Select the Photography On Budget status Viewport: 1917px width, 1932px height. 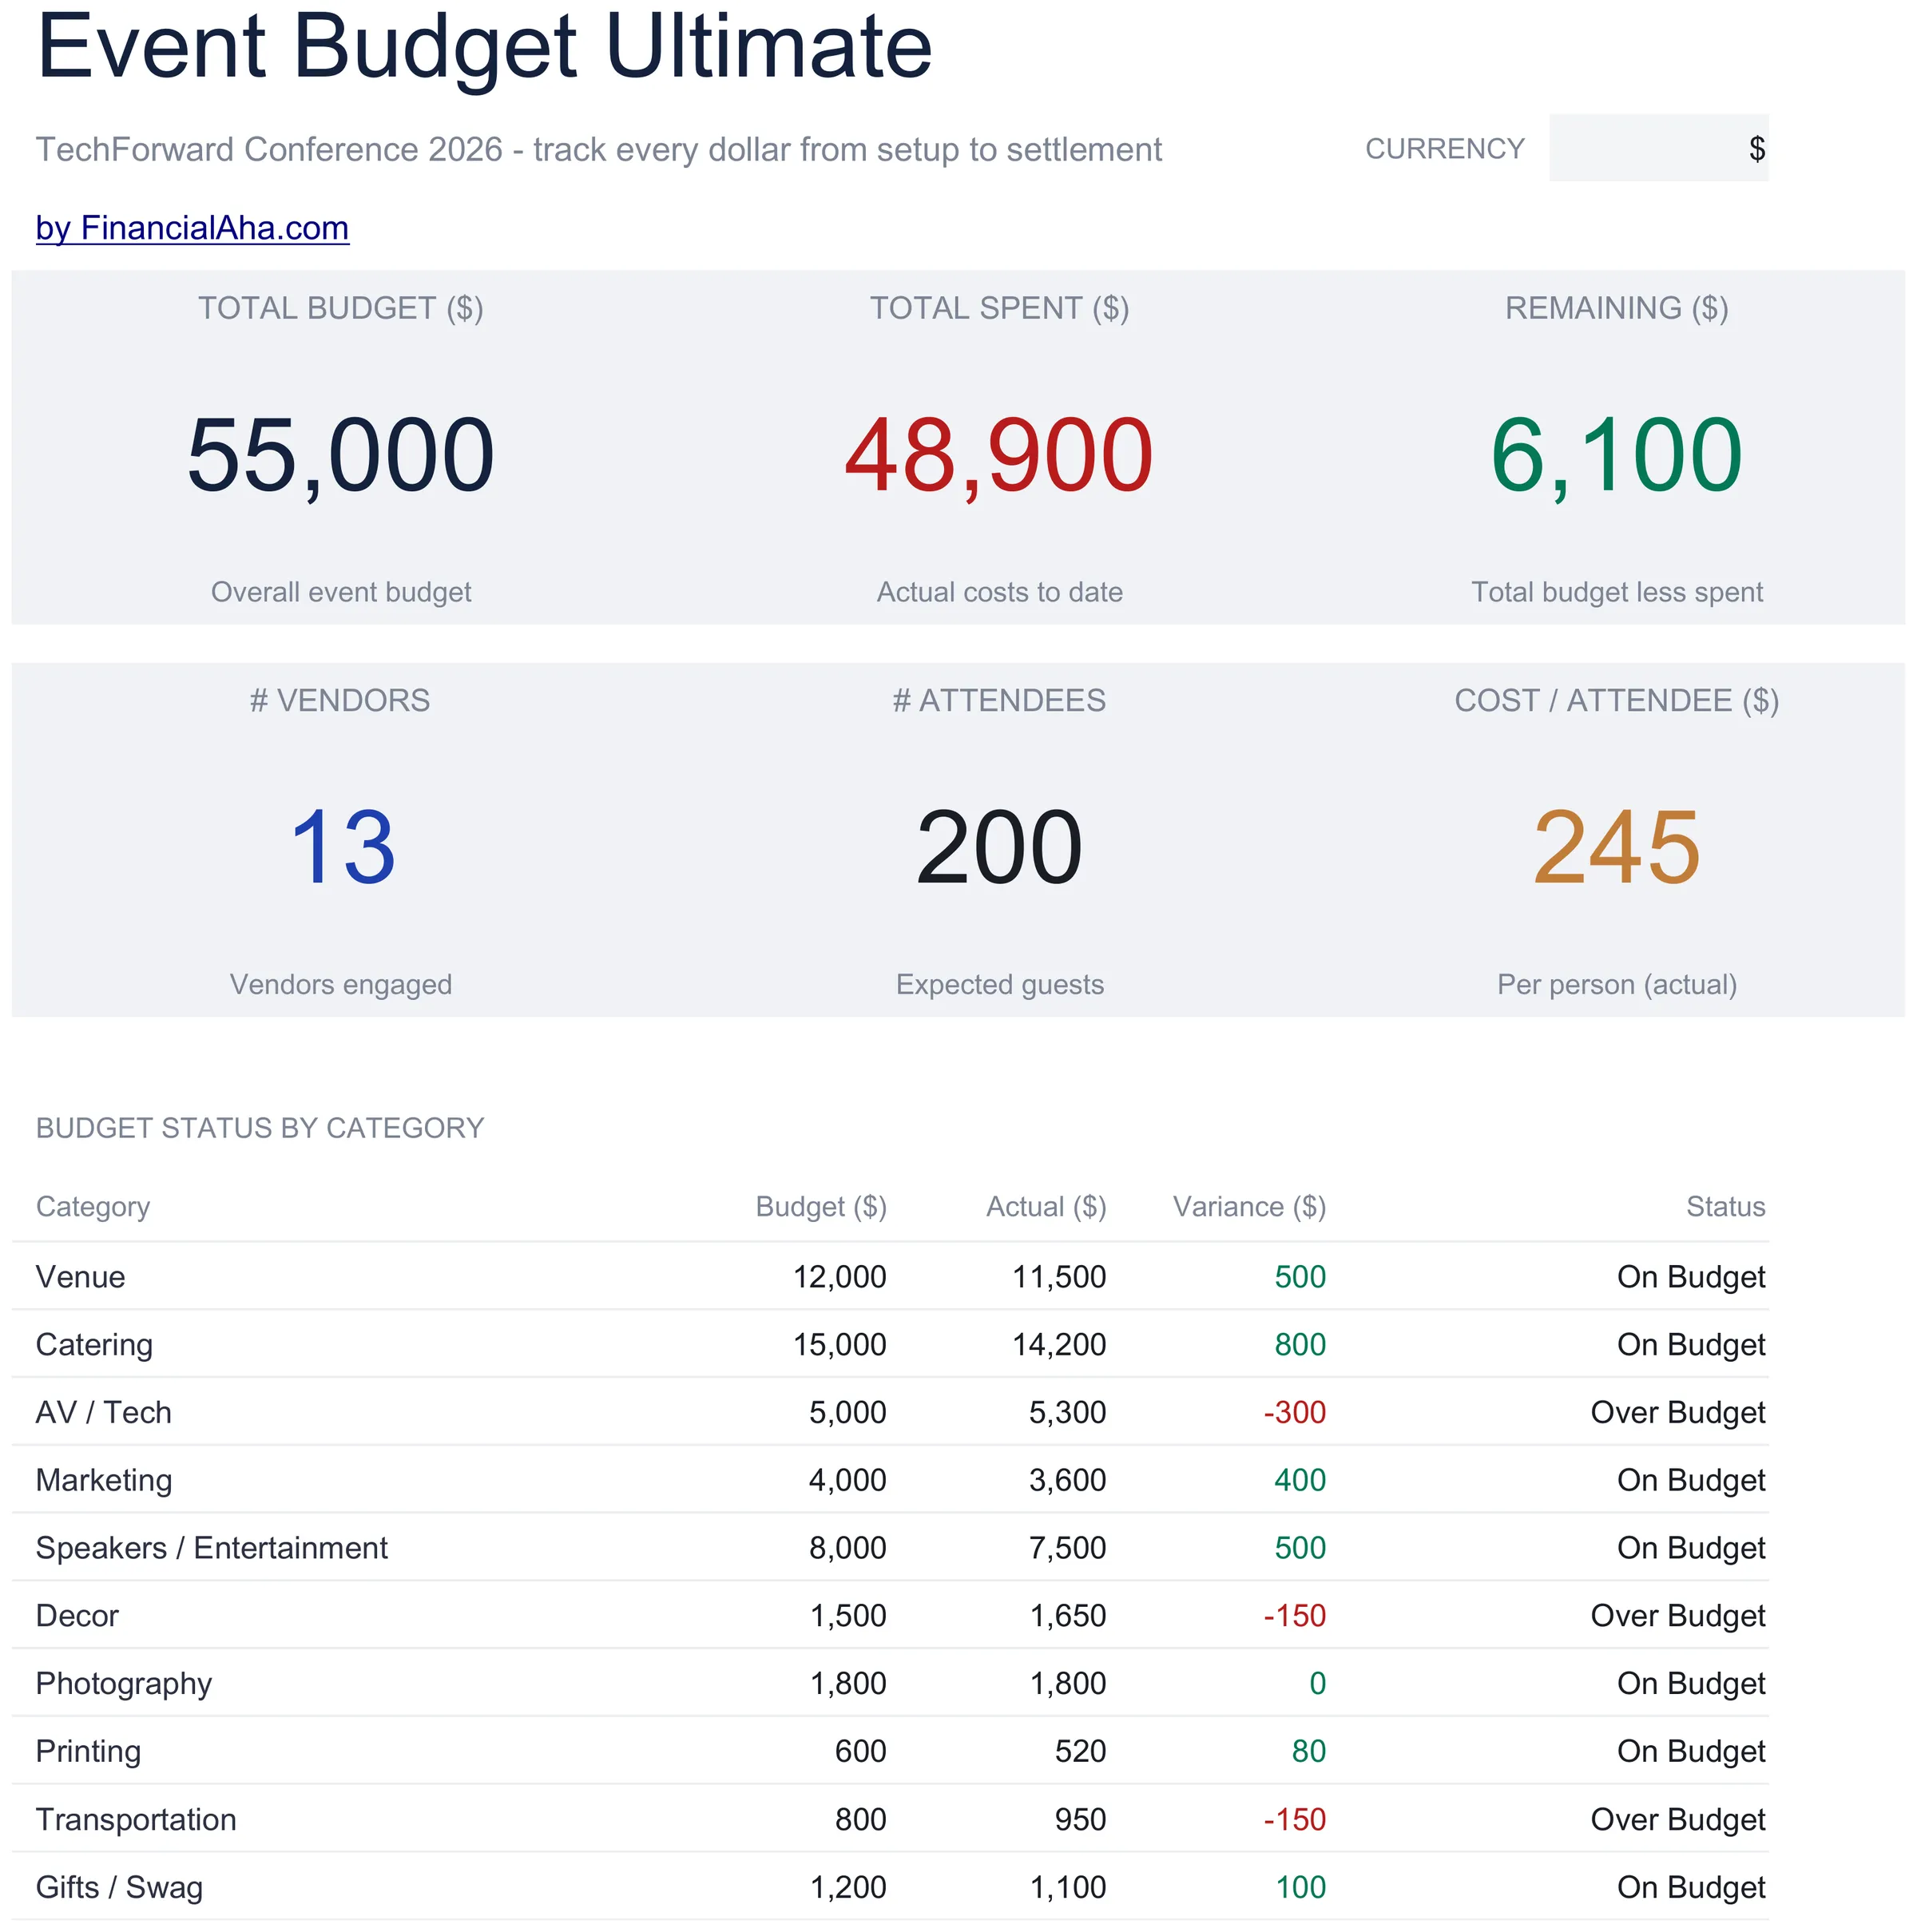point(1691,1685)
